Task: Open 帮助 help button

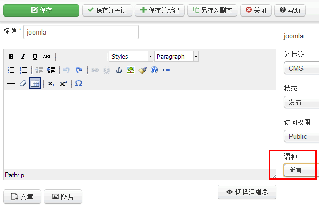Action: click(290, 10)
